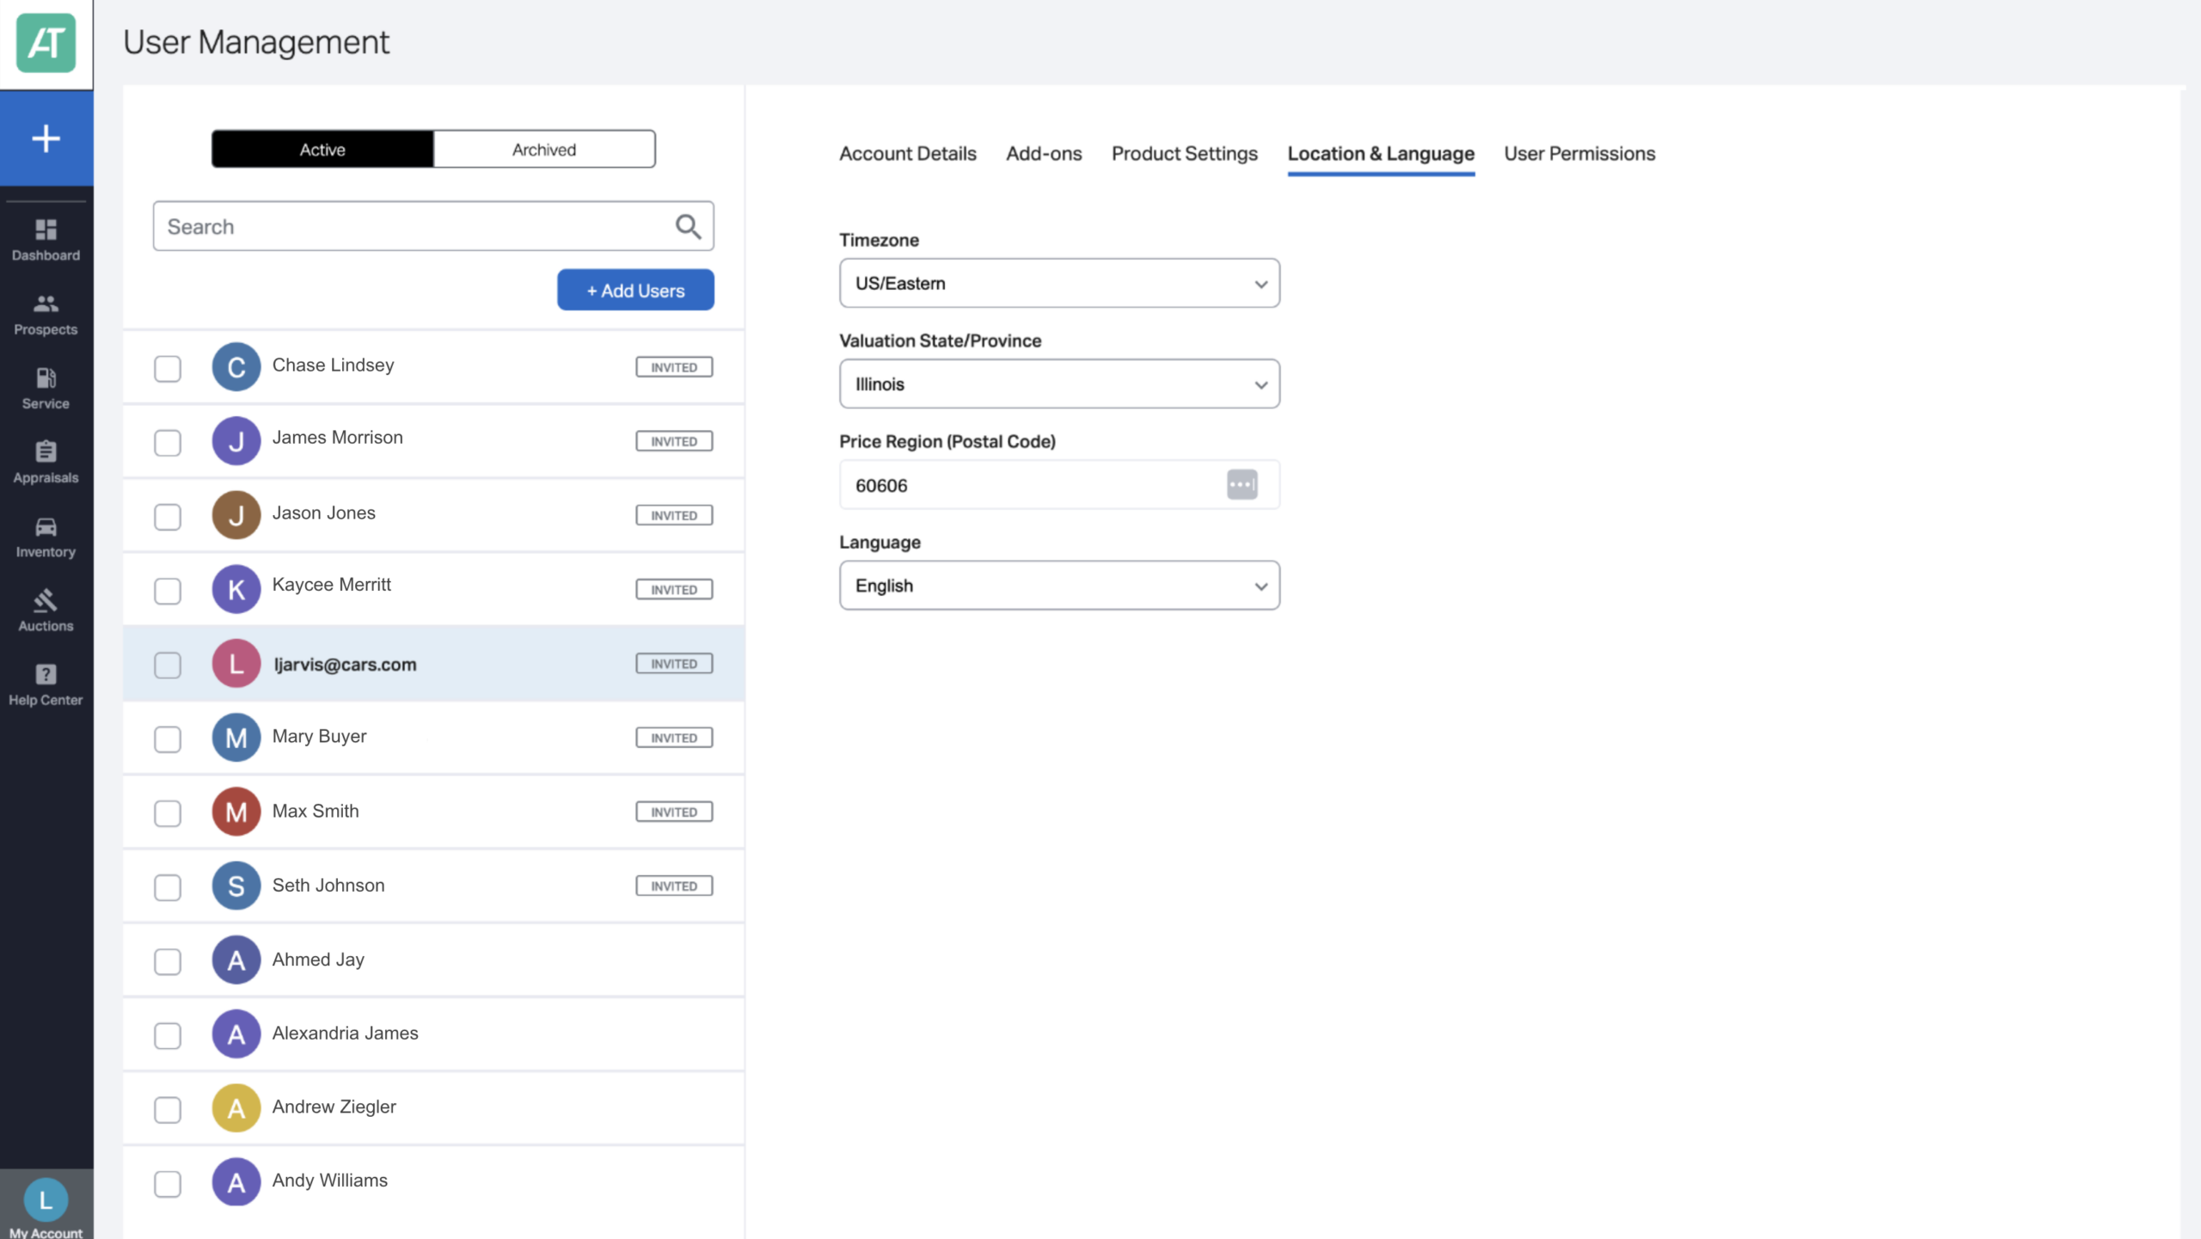
Task: Click Chase Lindsey's avatar
Action: (x=236, y=367)
